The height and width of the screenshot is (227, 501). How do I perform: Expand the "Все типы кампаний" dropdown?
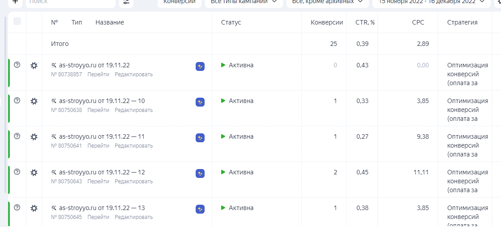click(x=244, y=2)
